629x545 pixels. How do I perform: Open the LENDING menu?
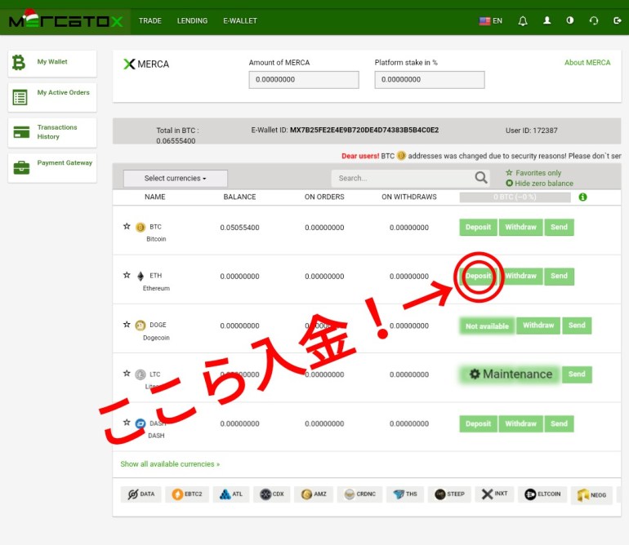tap(192, 20)
